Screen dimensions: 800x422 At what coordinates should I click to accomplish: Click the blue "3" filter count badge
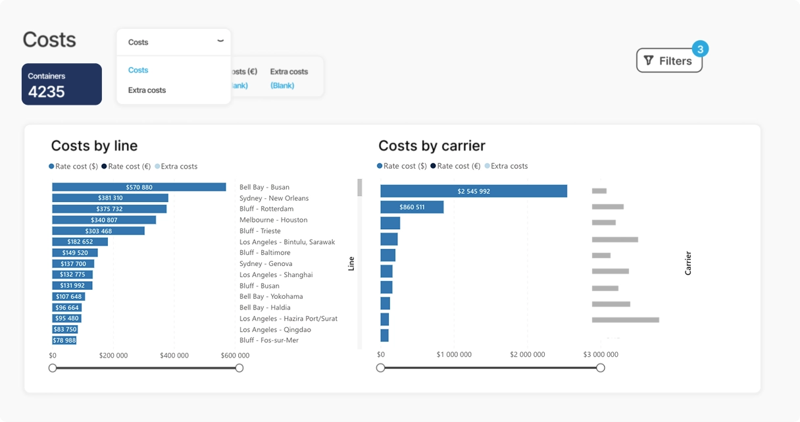tap(700, 49)
